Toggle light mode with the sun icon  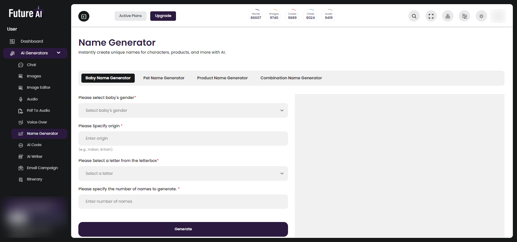coord(481,16)
